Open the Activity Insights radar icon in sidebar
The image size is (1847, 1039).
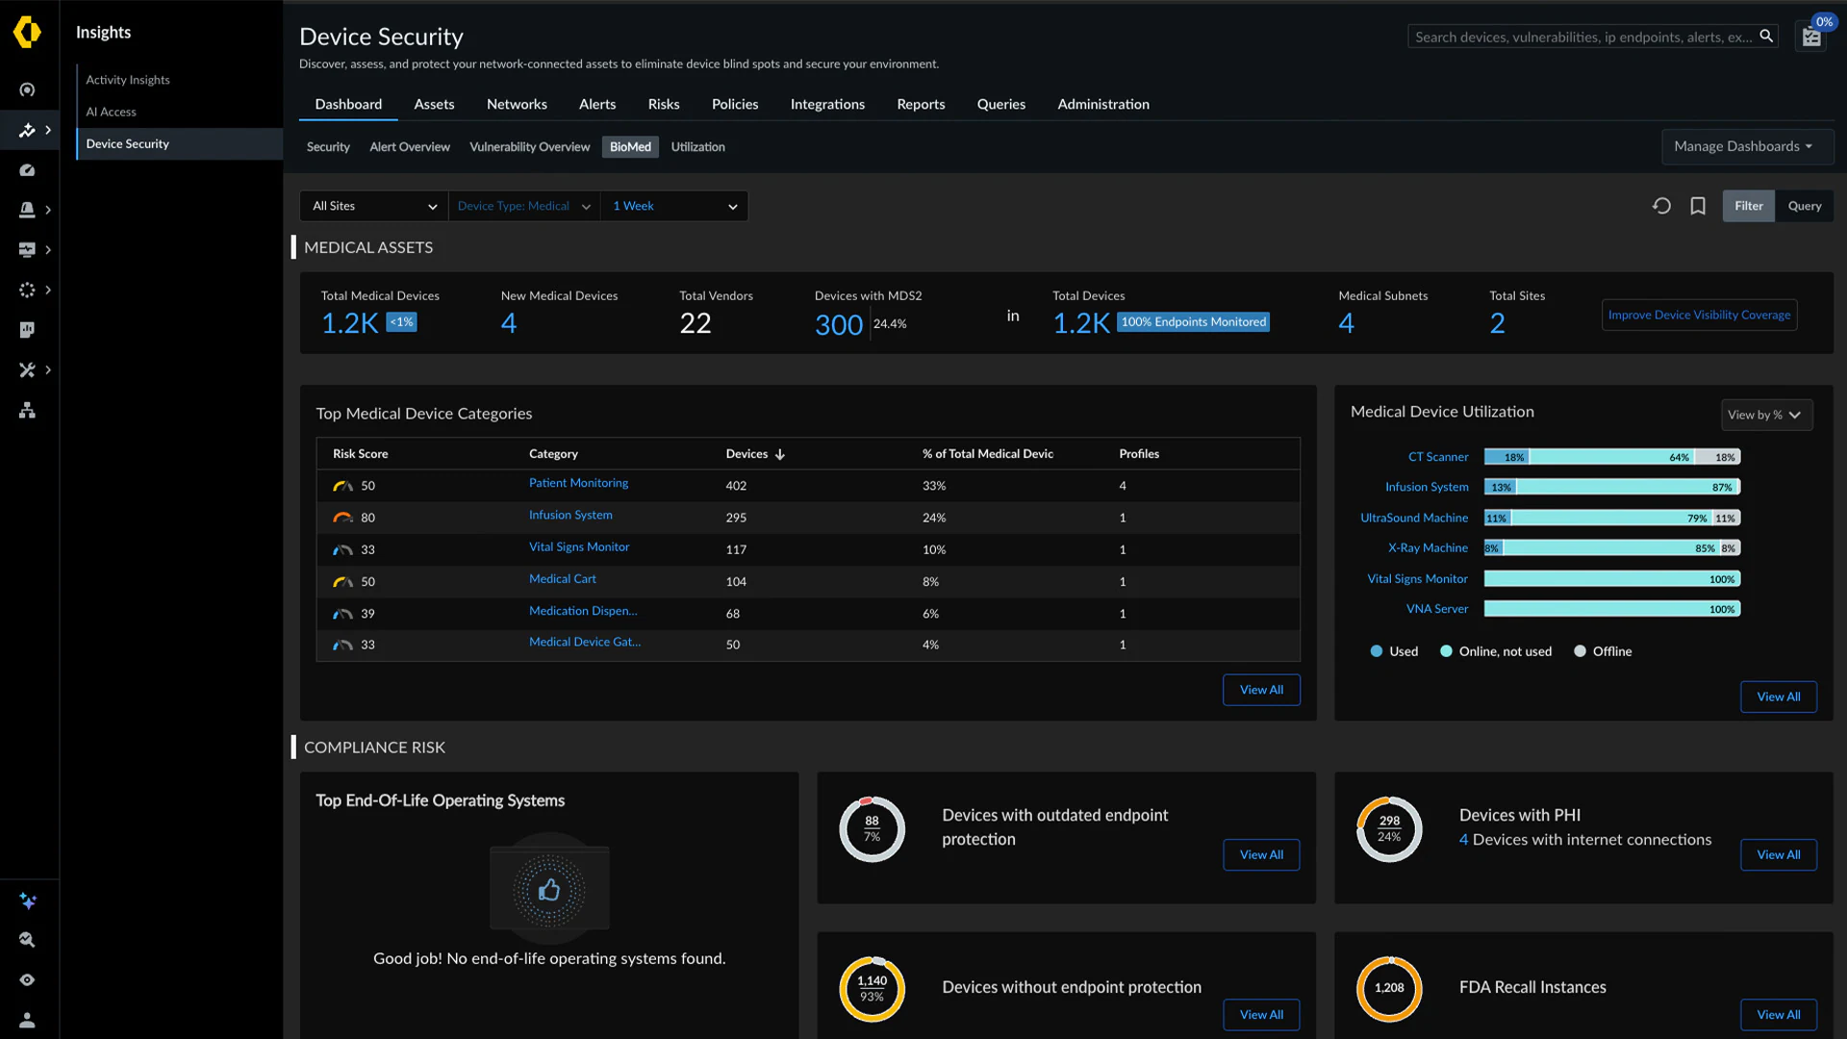[27, 89]
